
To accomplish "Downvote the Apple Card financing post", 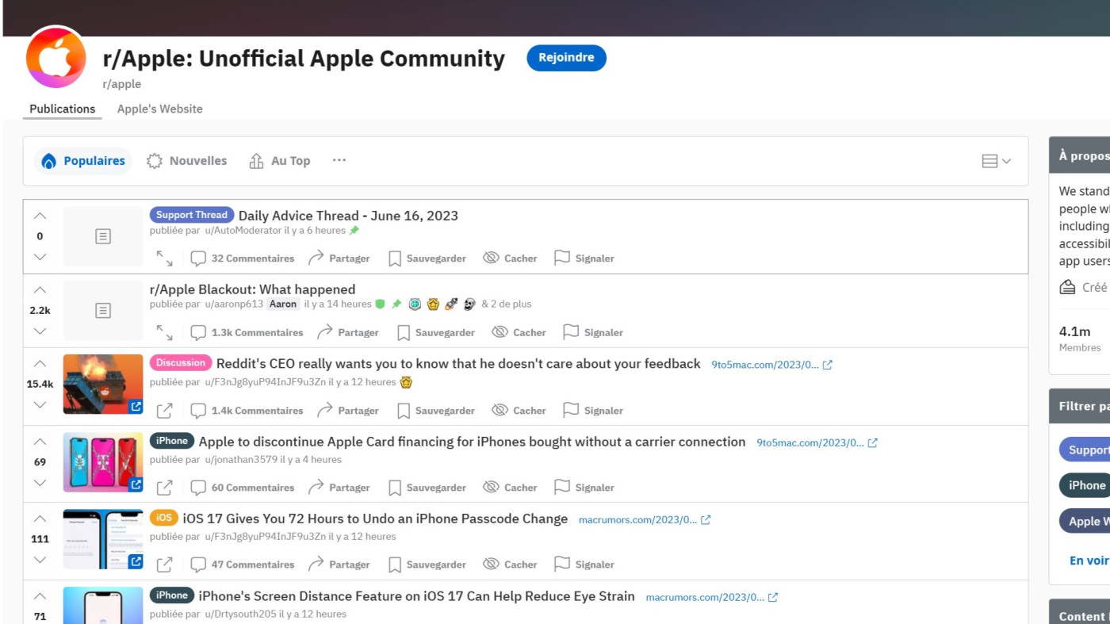I will coord(40,483).
